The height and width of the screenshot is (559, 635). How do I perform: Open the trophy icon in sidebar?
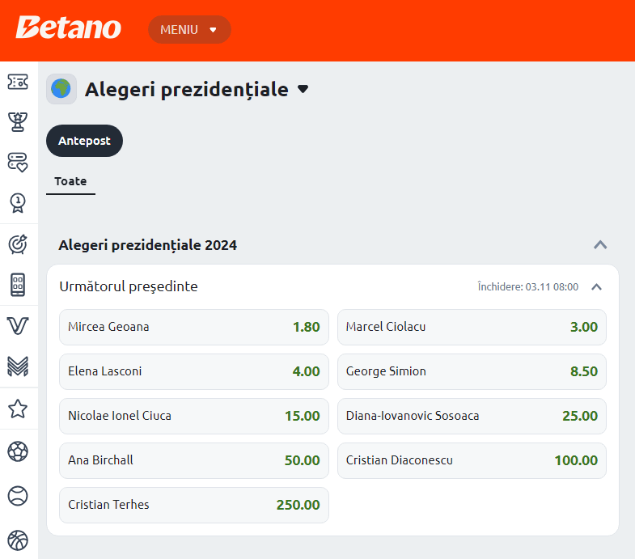click(18, 121)
